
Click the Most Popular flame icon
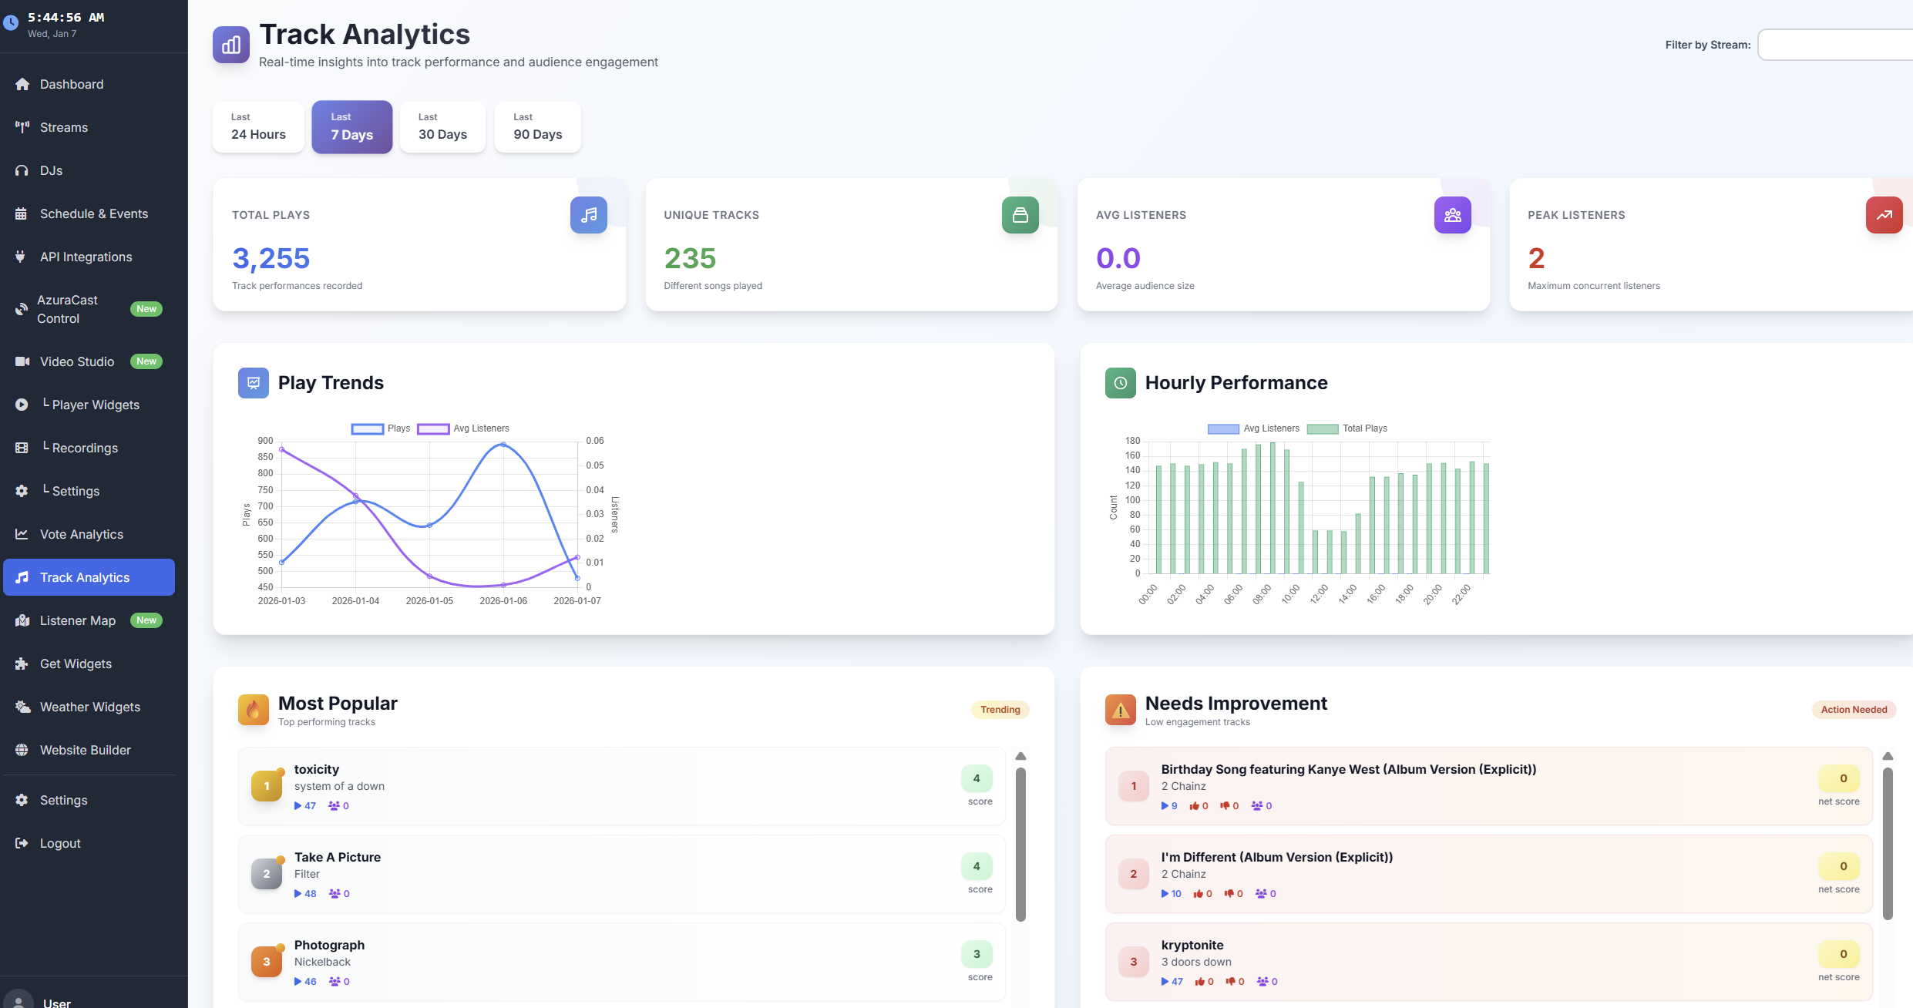(253, 710)
